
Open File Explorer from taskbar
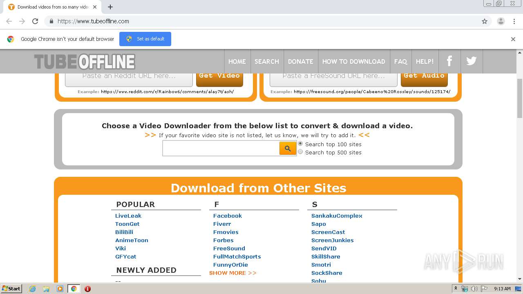[46, 289]
